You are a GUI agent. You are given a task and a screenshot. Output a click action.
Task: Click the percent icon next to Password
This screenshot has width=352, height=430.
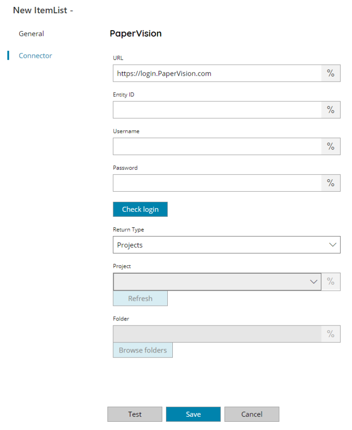click(331, 183)
